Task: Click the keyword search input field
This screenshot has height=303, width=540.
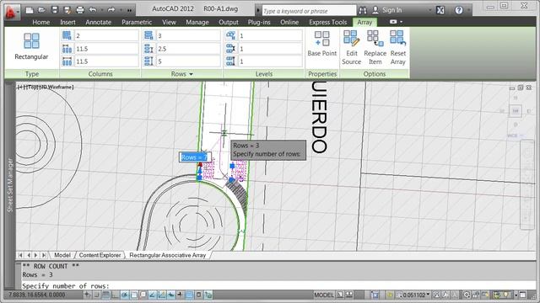Action: [x=309, y=11]
